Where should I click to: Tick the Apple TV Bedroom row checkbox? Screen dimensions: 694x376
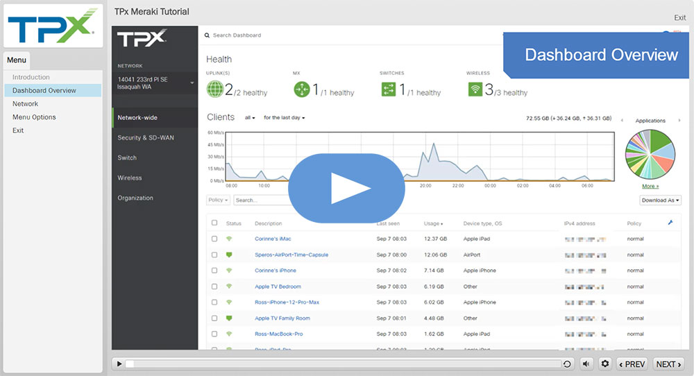(x=214, y=287)
